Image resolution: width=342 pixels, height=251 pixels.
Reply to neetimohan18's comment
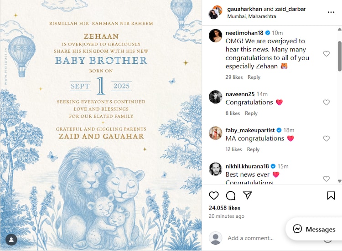coord(254,77)
